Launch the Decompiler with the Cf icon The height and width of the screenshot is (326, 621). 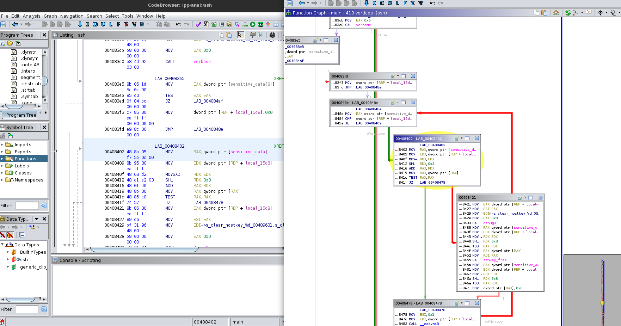pyautogui.click(x=238, y=24)
